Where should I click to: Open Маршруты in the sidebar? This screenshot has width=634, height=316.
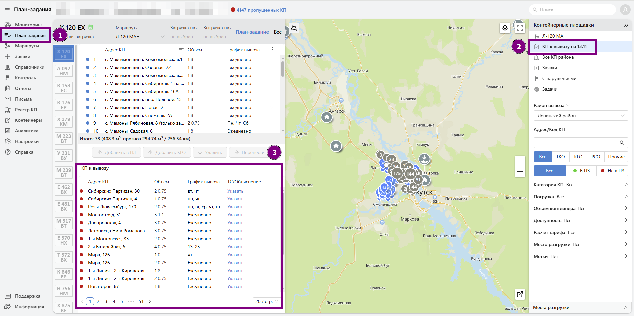pos(27,46)
